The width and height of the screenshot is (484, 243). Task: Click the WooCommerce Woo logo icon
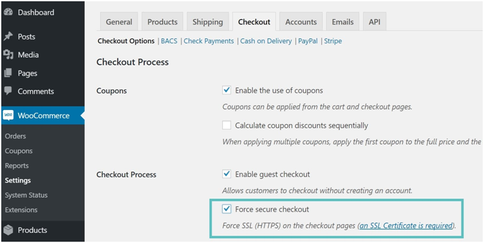pyautogui.click(x=8, y=115)
